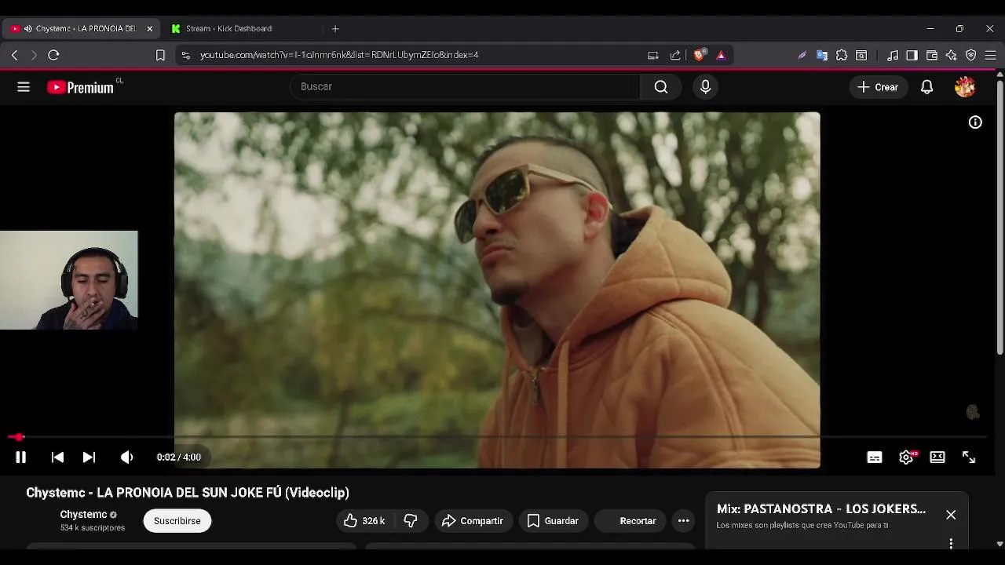The height and width of the screenshot is (565, 1005).
Task: Click the webcam overlay thumbnail
Action: point(69,280)
